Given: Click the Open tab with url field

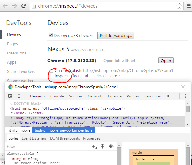Looking at the screenshot, I should tap(131, 61).
